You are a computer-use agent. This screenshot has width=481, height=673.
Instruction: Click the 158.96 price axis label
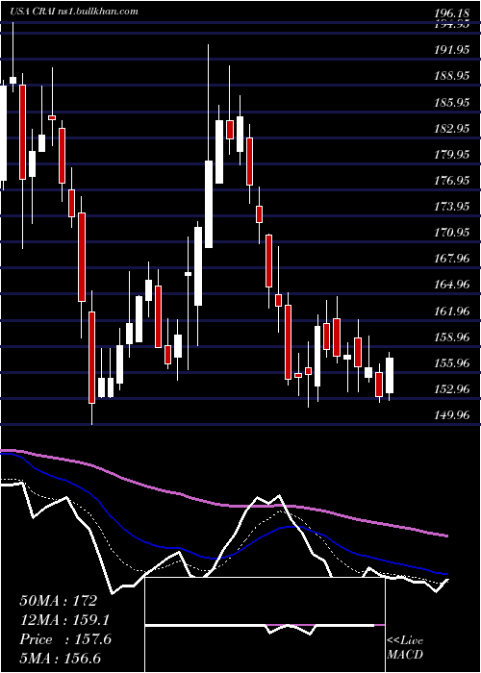pos(451,336)
